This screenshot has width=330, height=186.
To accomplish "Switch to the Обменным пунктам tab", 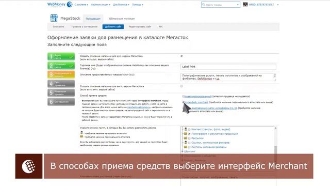I will click(122, 19).
